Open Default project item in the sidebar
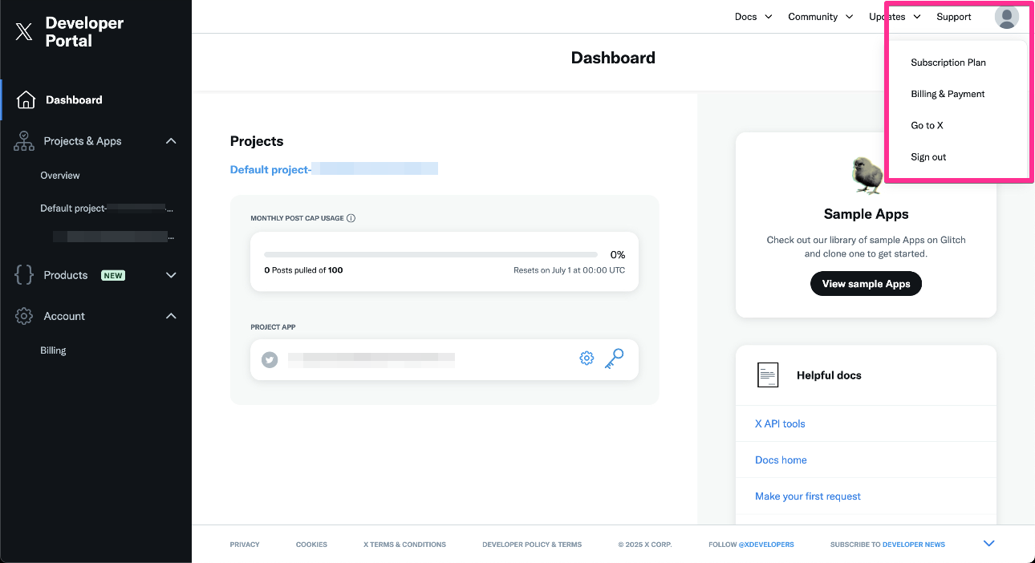 tap(107, 209)
